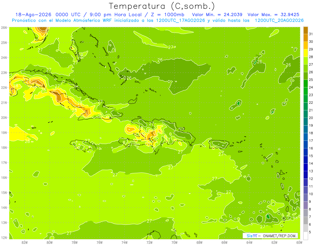Click the 78W longitude axis label
The height and width of the screenshot is (246, 318).
point(74,242)
